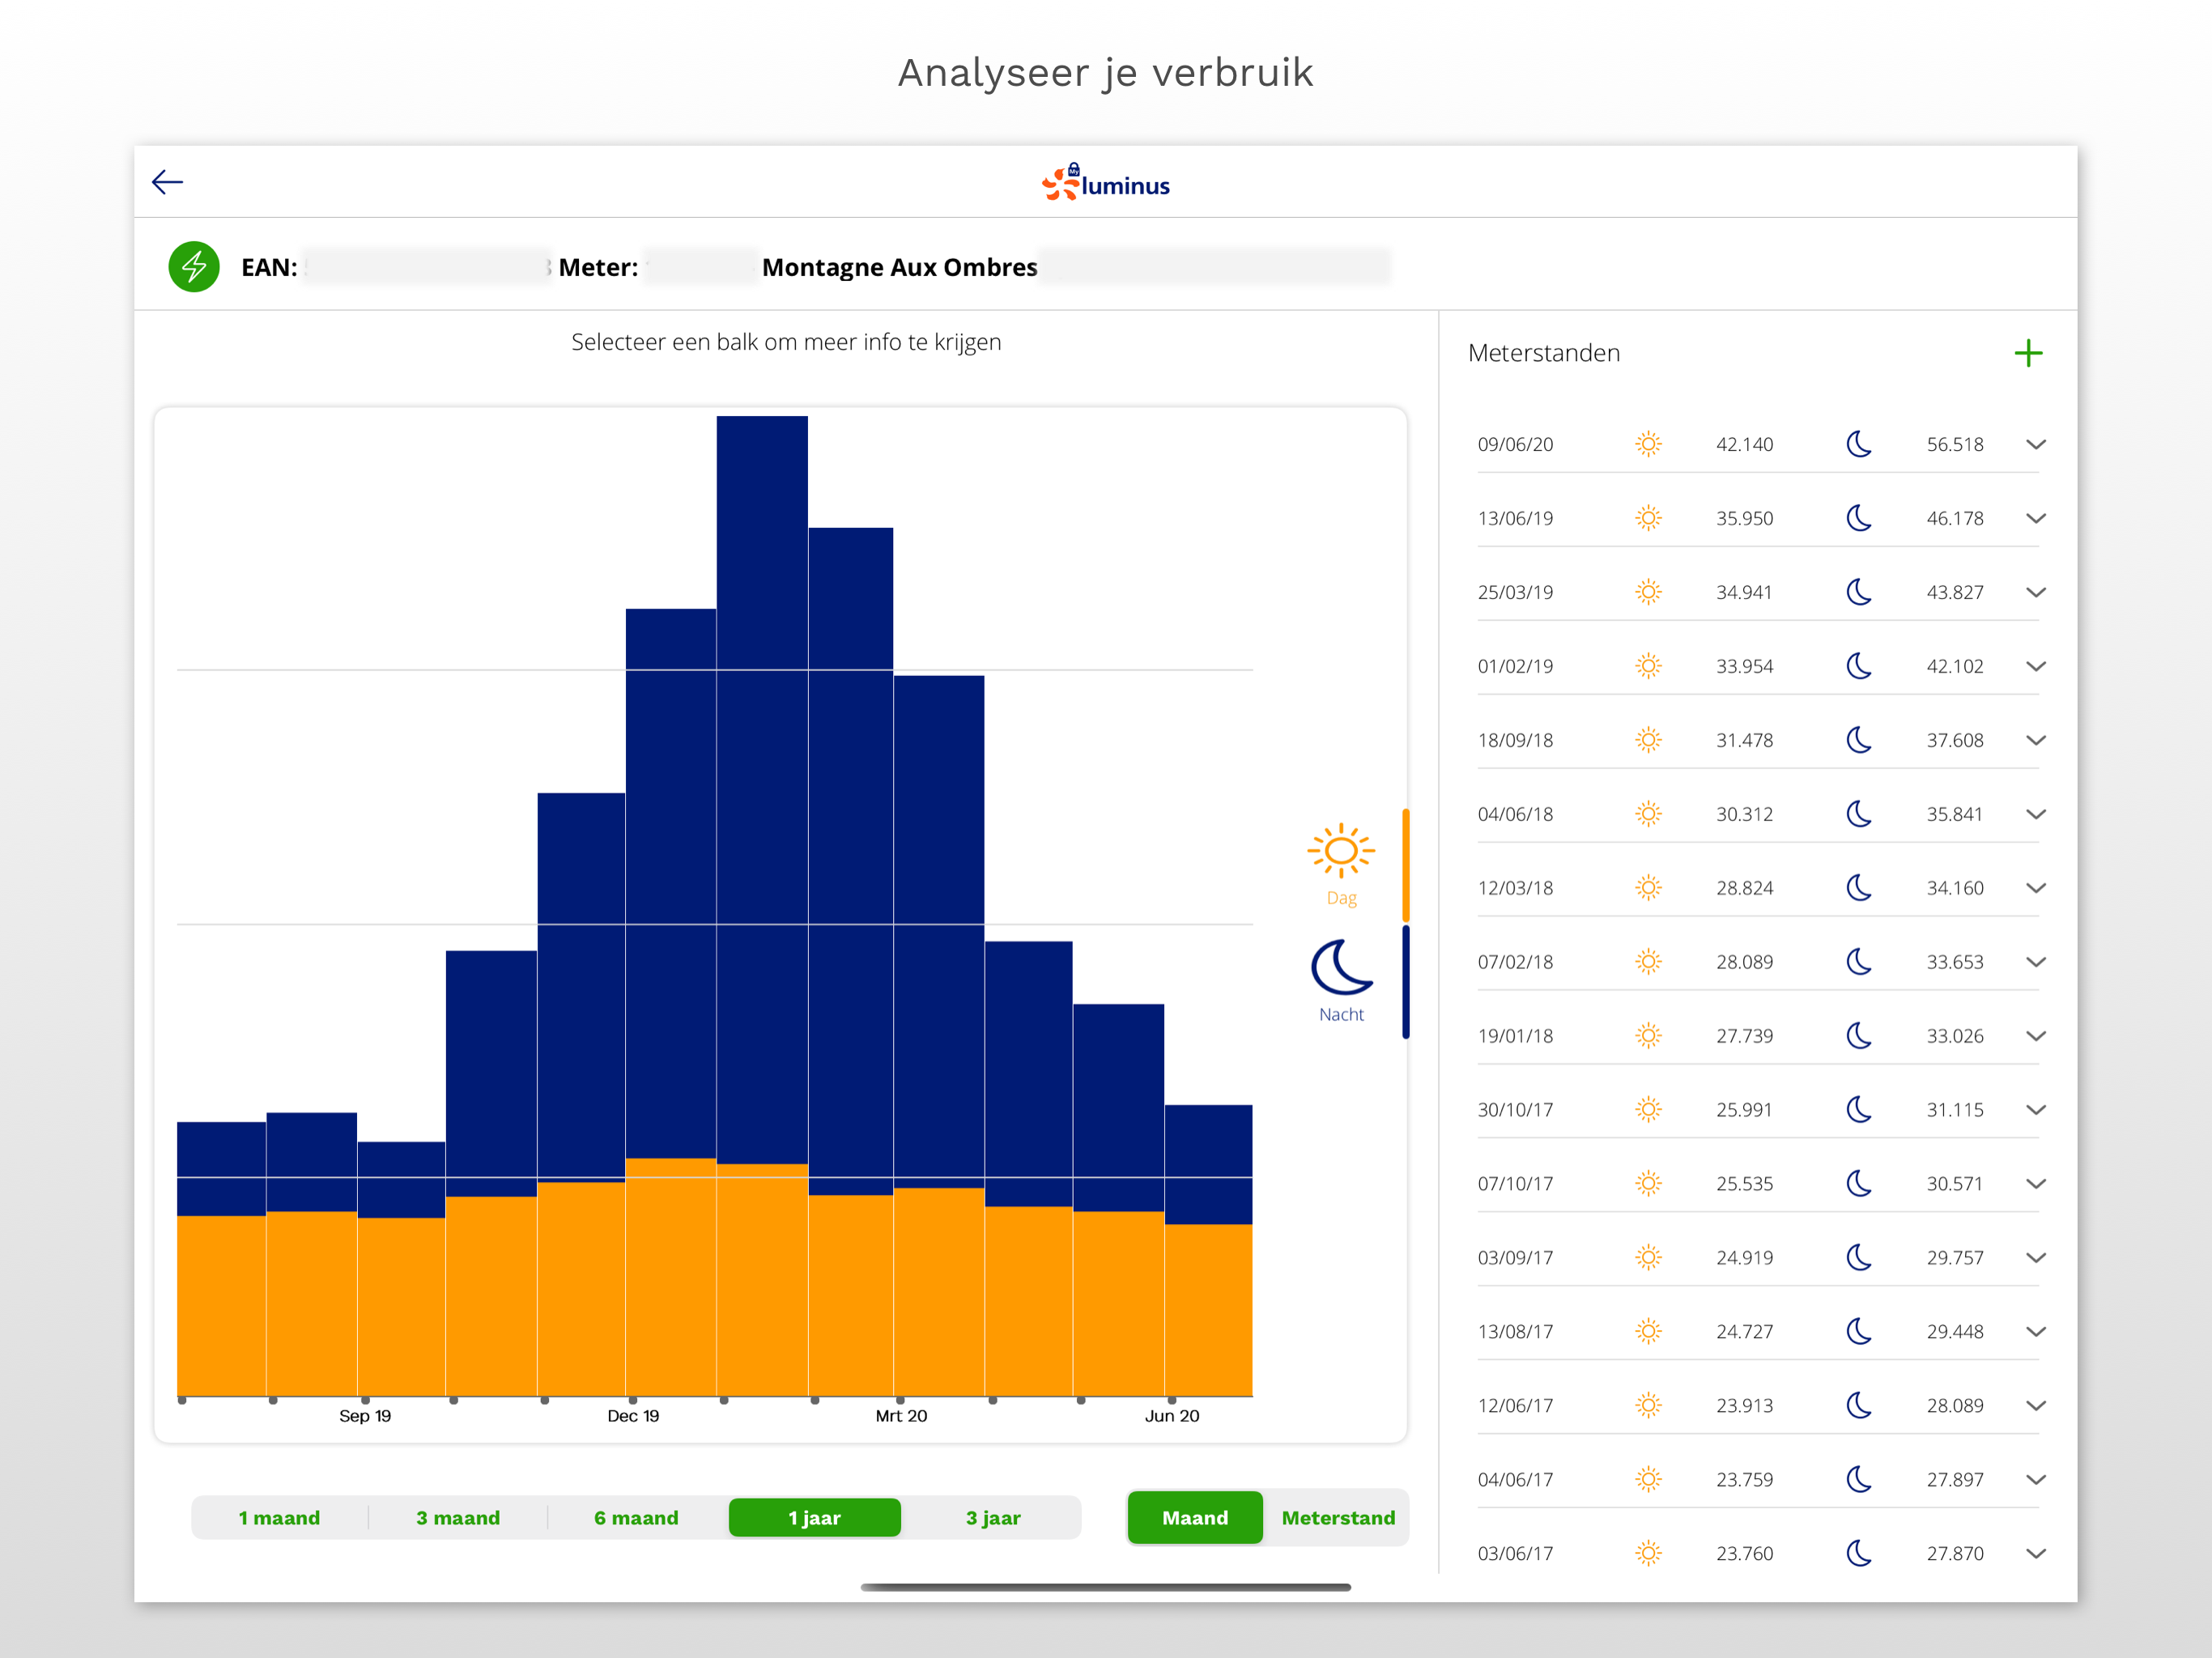
Task: Choose the 3 maand period button
Action: point(458,1517)
